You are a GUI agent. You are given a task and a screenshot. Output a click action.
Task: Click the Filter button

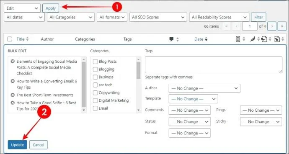pyautogui.click(x=258, y=17)
